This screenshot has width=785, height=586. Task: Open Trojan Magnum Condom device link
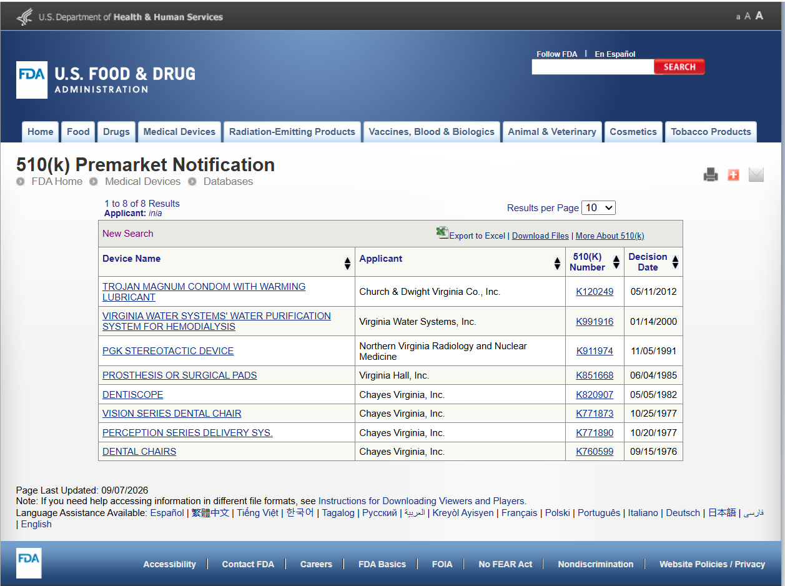click(x=204, y=292)
